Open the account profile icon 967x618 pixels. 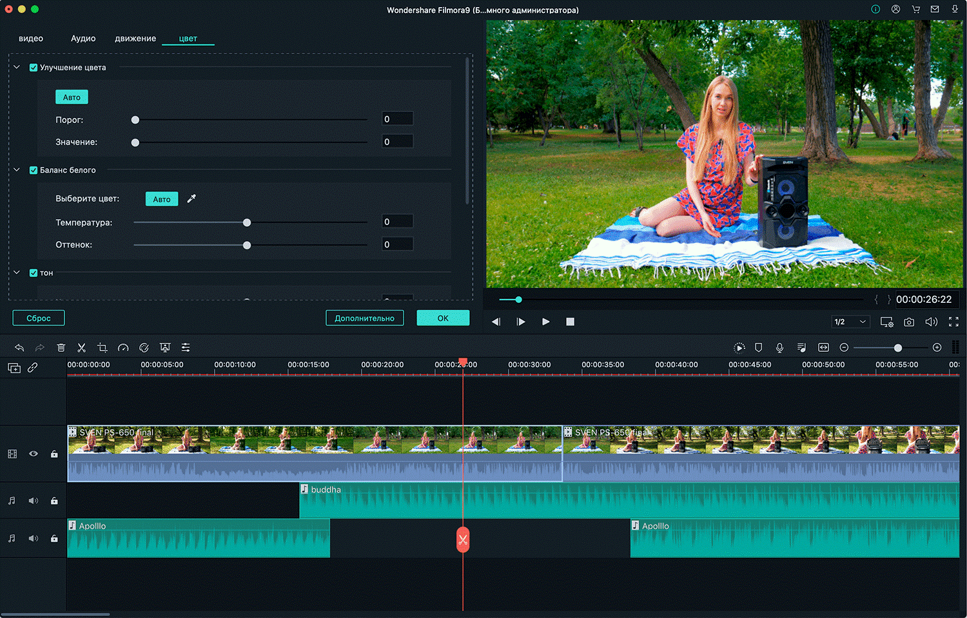(896, 9)
